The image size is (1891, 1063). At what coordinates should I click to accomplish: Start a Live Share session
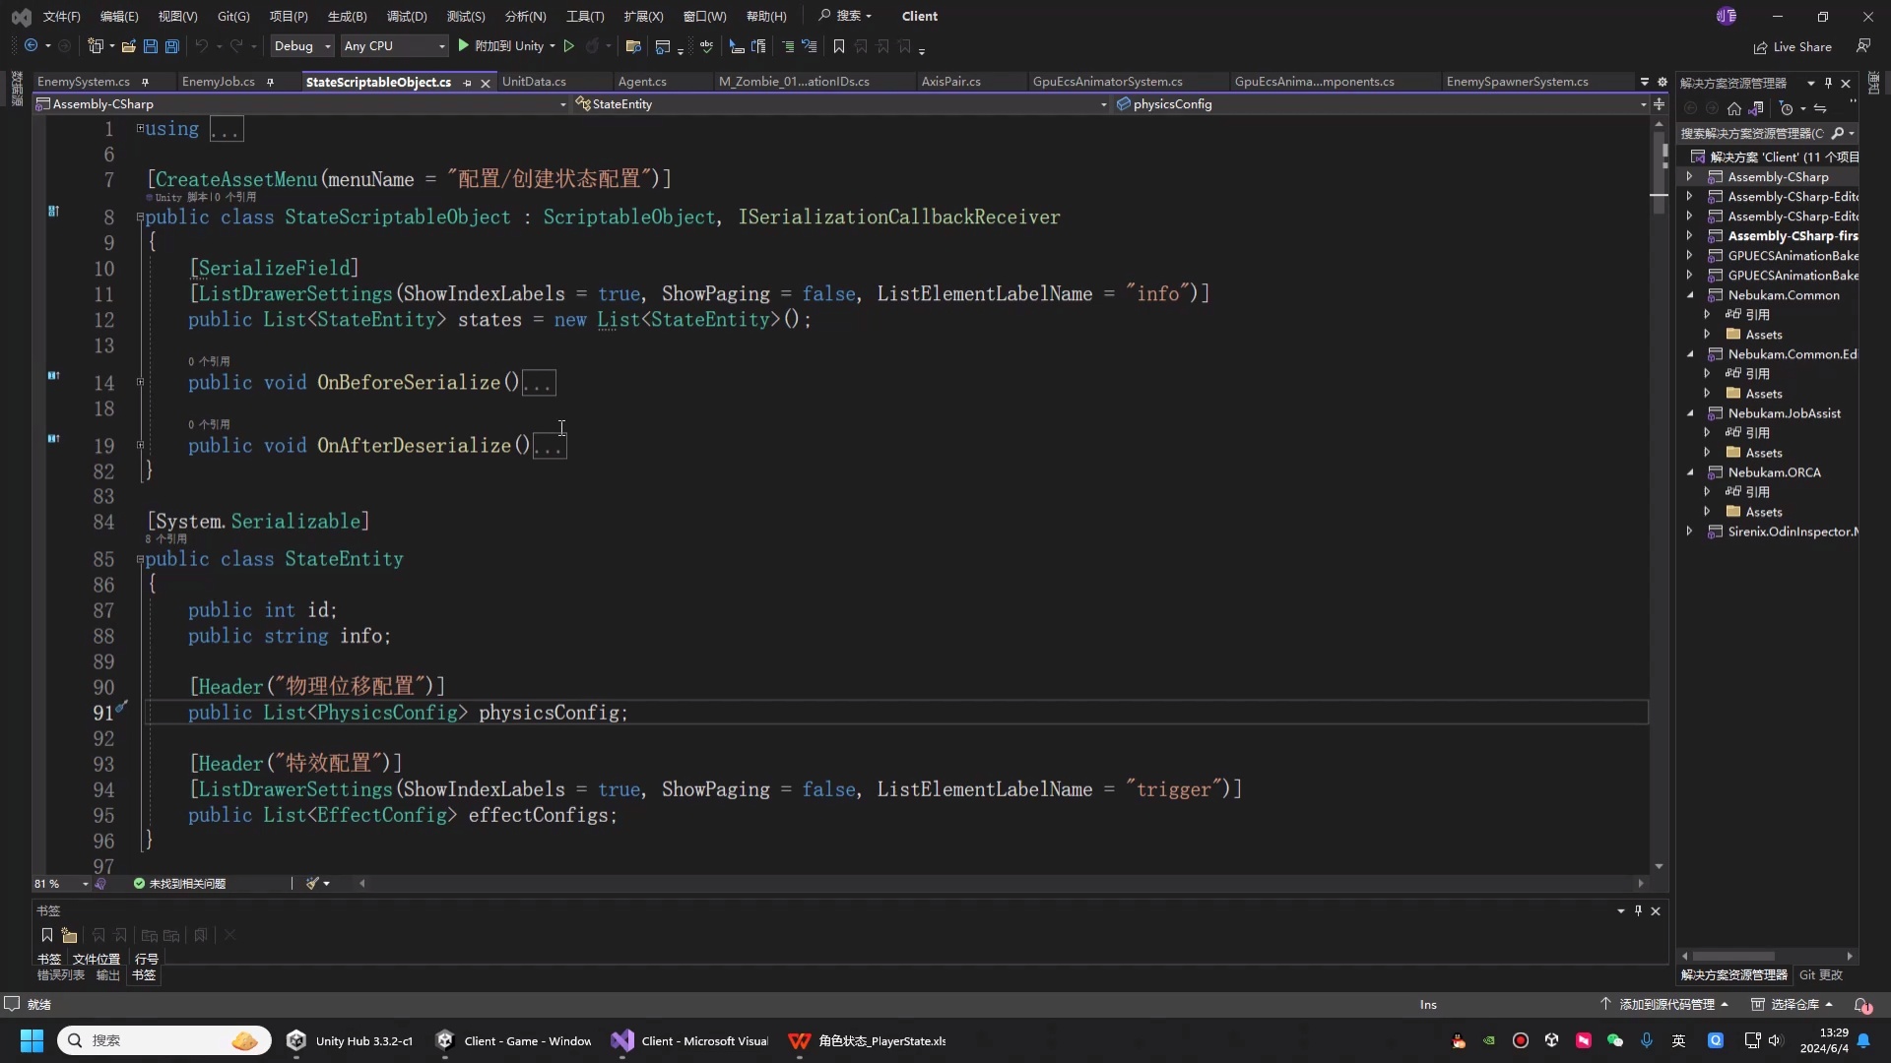(1794, 46)
